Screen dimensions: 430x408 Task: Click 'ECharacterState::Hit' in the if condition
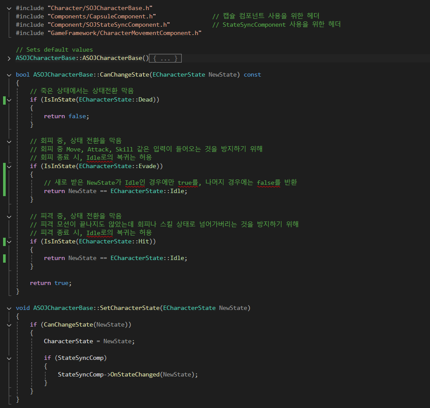114,241
